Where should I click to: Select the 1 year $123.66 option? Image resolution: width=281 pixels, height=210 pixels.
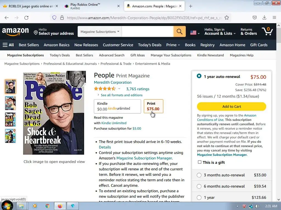click(199, 197)
